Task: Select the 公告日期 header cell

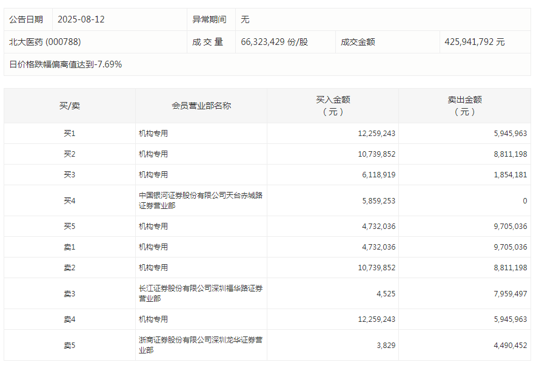Action: (27, 19)
